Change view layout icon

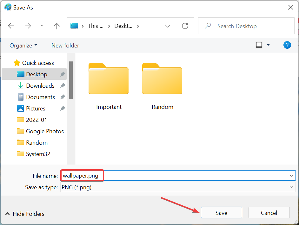(x=259, y=45)
